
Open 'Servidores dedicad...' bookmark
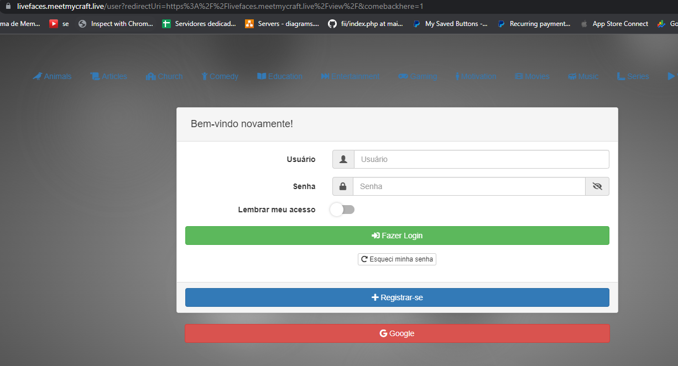coord(199,24)
